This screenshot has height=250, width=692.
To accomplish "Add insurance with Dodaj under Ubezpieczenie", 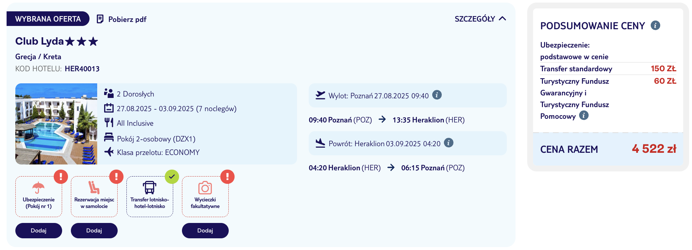I will 39,231.
